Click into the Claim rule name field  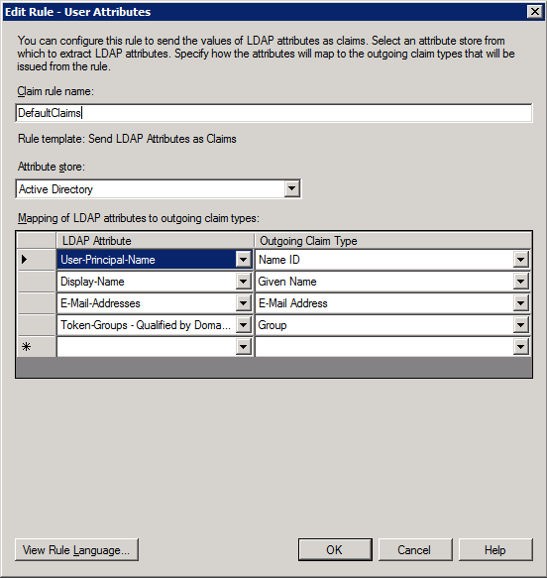click(x=273, y=113)
